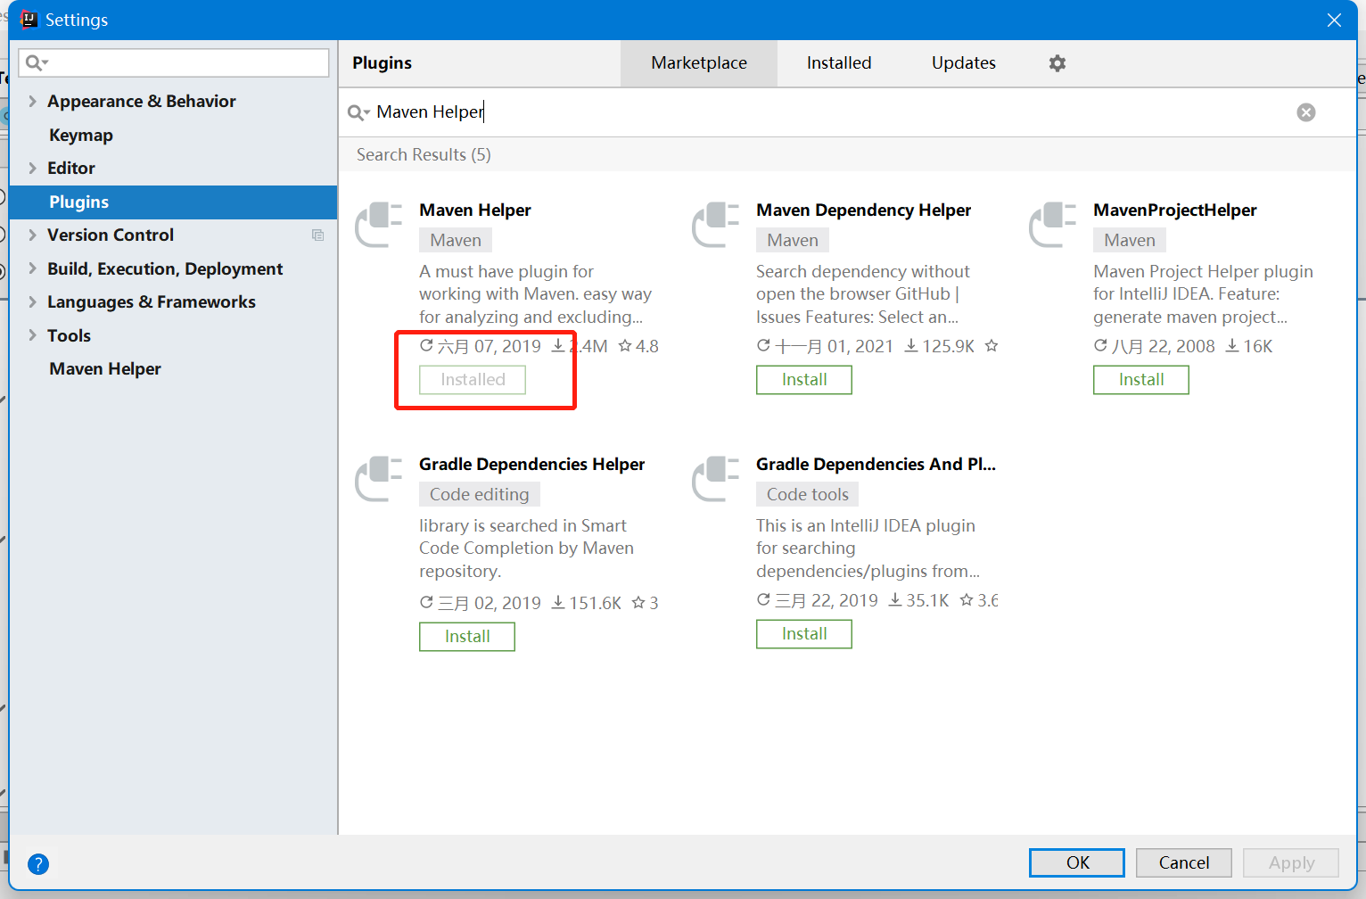The height and width of the screenshot is (899, 1366).
Task: Close the Settings dialog window
Action: (1334, 20)
